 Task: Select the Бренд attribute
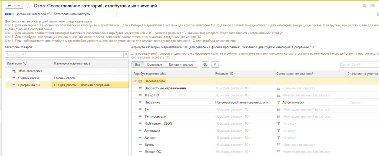149,145
